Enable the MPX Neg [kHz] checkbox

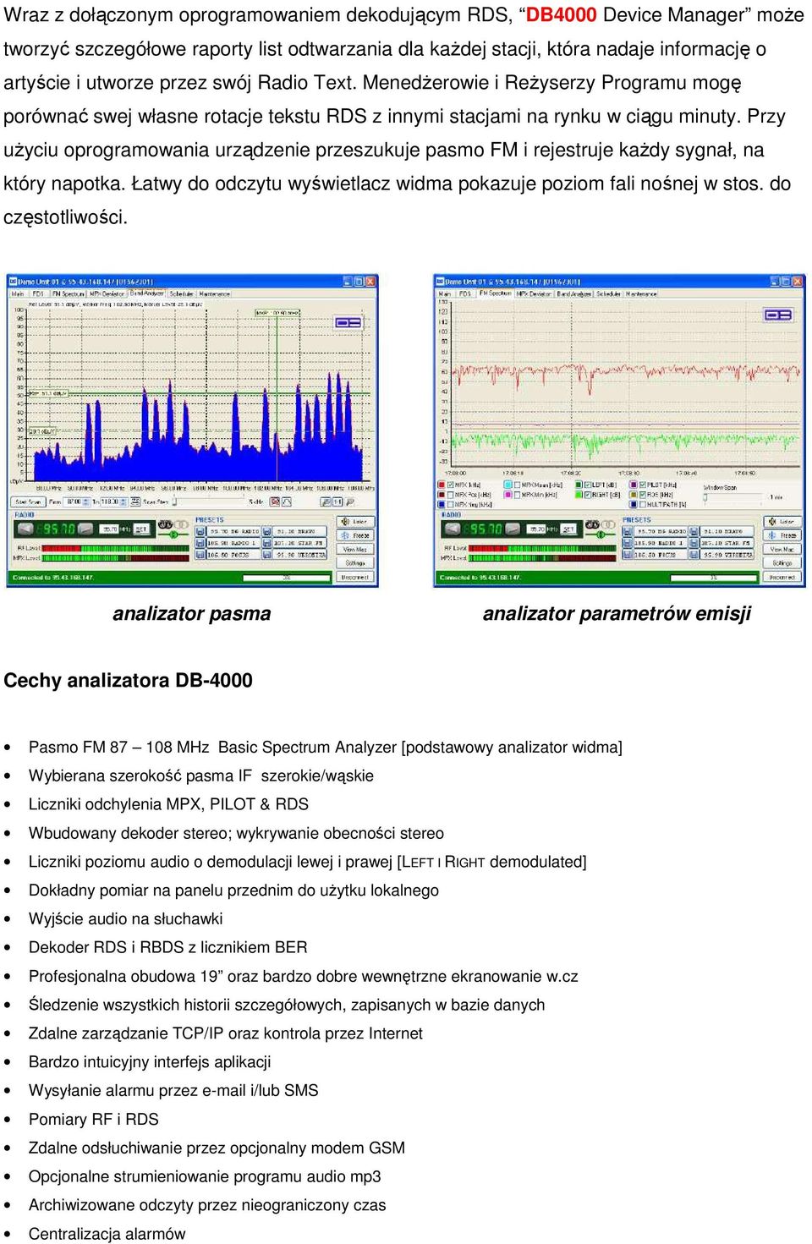click(x=451, y=504)
